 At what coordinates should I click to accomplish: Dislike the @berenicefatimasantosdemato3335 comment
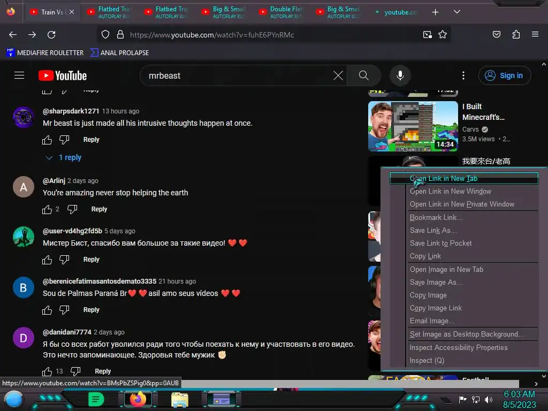point(64,310)
